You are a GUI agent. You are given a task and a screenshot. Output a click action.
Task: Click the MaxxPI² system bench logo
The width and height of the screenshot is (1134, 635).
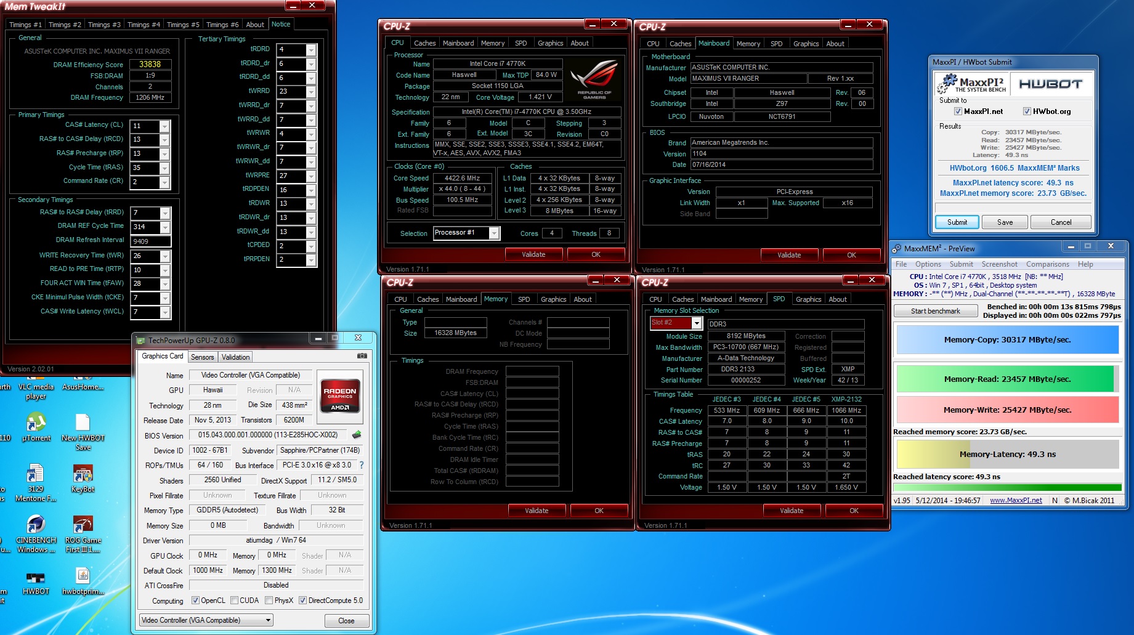pyautogui.click(x=973, y=84)
